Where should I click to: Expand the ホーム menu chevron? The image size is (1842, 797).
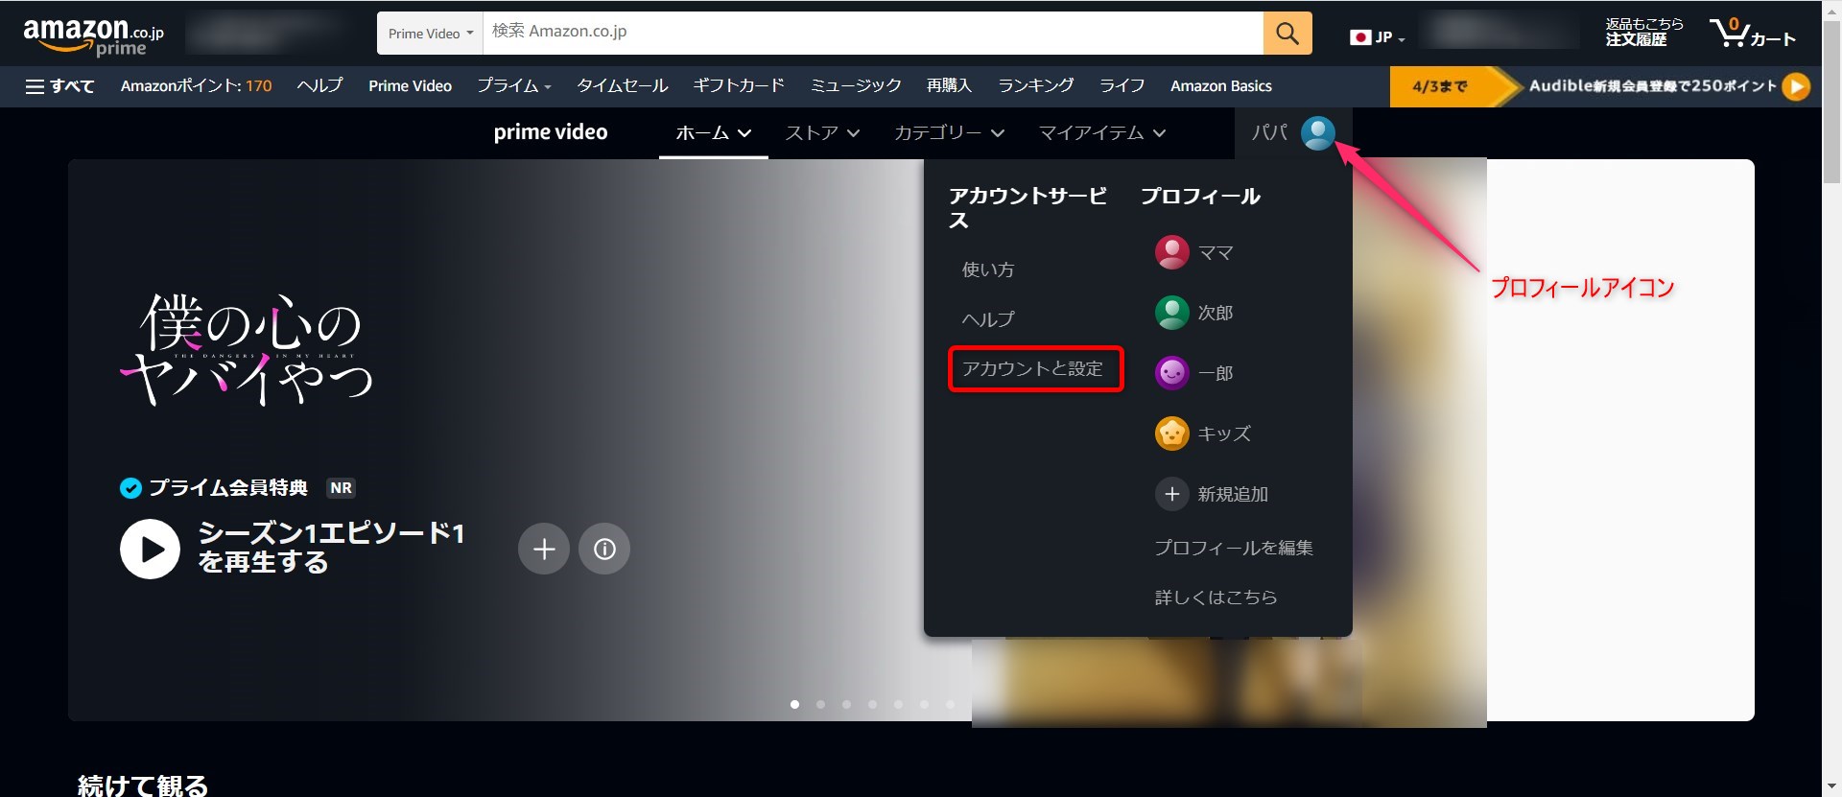coord(744,133)
